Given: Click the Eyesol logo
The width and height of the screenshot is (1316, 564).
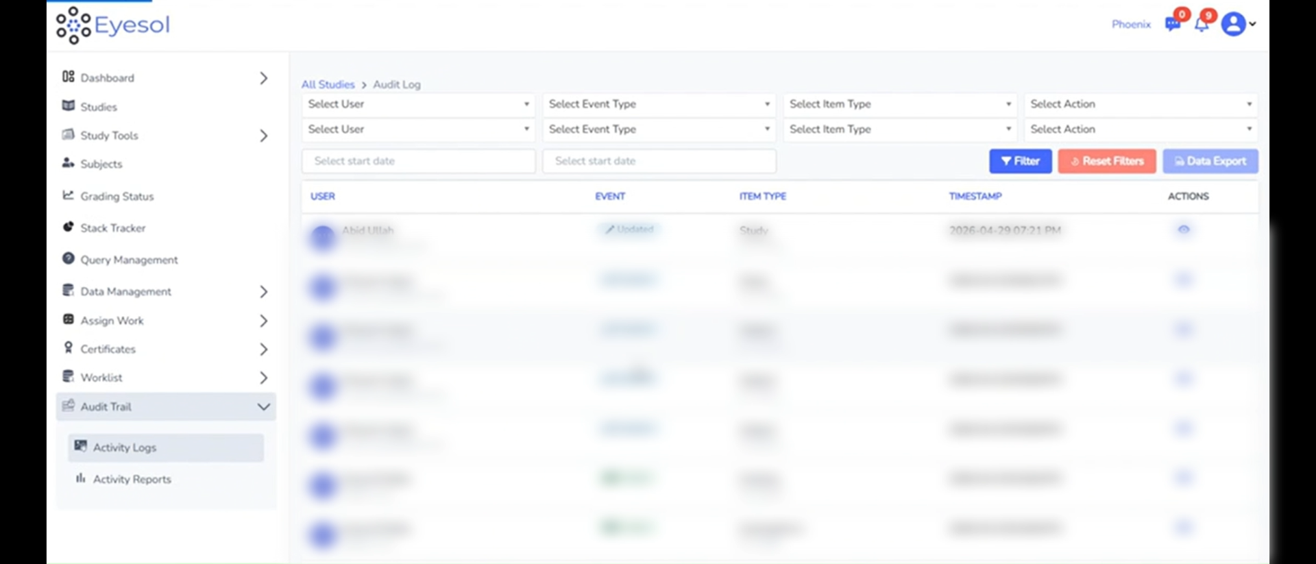Looking at the screenshot, I should click(x=113, y=25).
